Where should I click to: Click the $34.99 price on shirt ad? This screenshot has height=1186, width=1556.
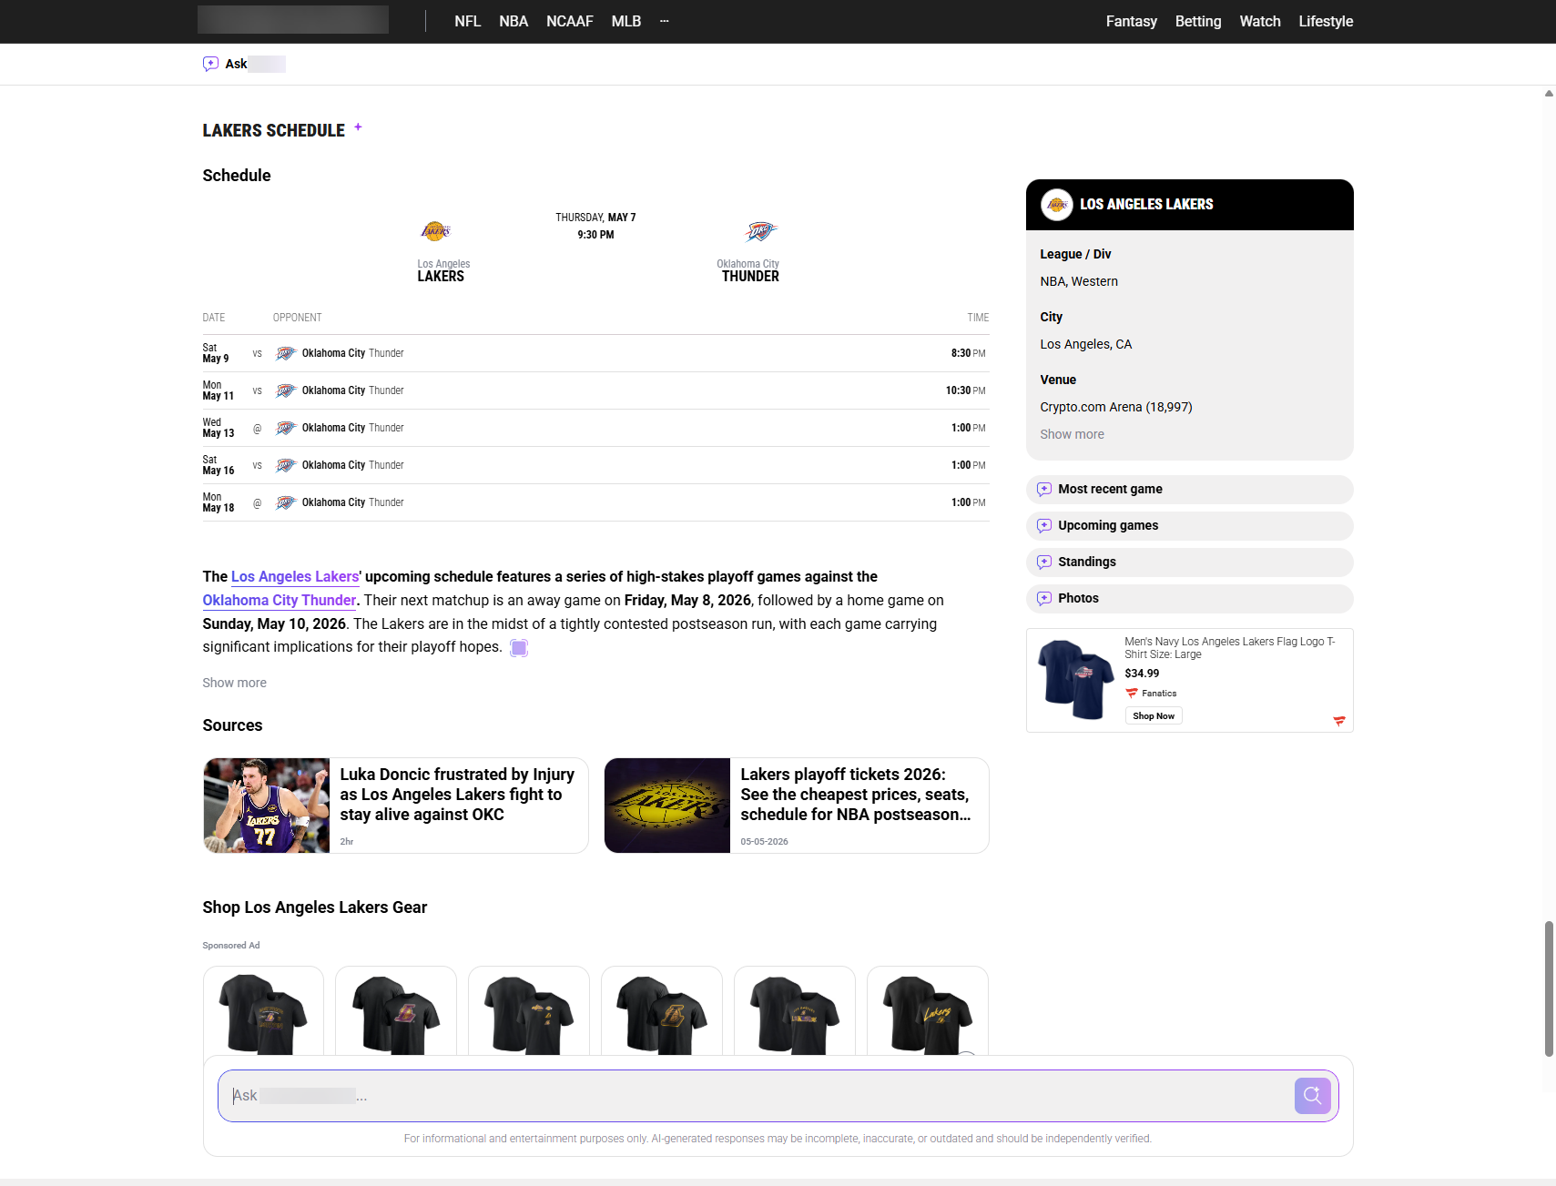point(1142,674)
